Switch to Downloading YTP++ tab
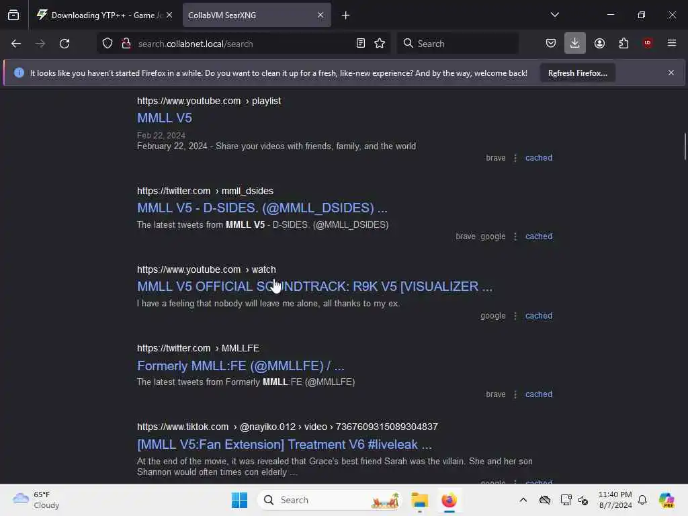Image resolution: width=688 pixels, height=516 pixels. 104,15
